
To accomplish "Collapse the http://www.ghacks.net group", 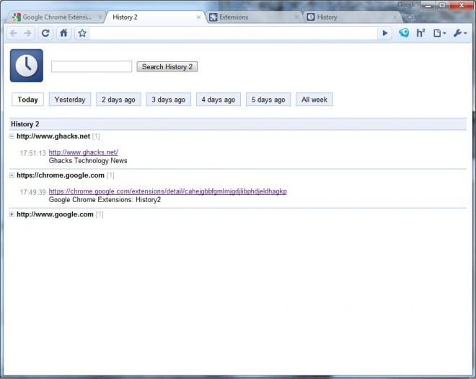I will click(12, 136).
